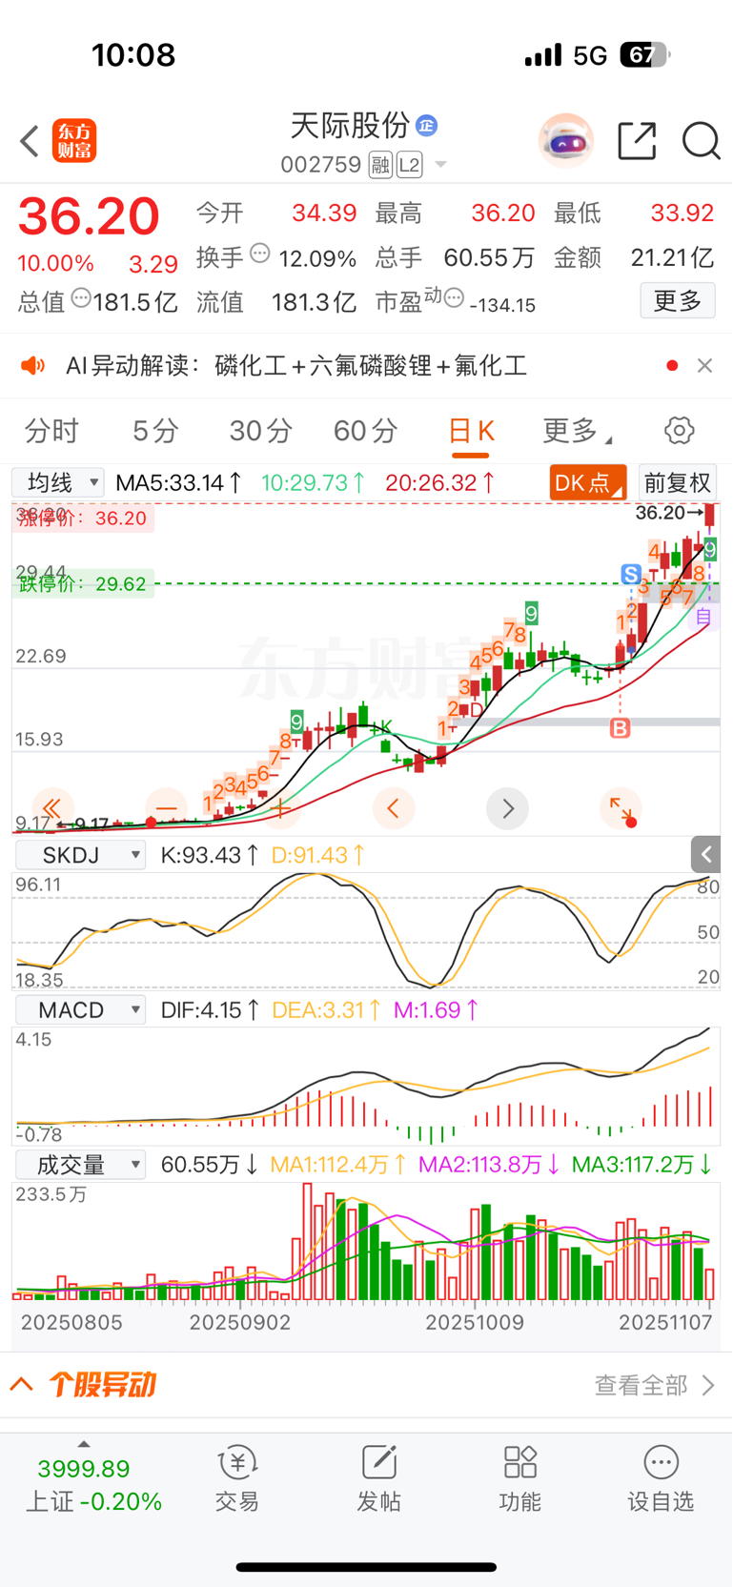Viewport: 733px width, 1587px height.
Task: Select the 日K chart tab
Action: pos(471,431)
